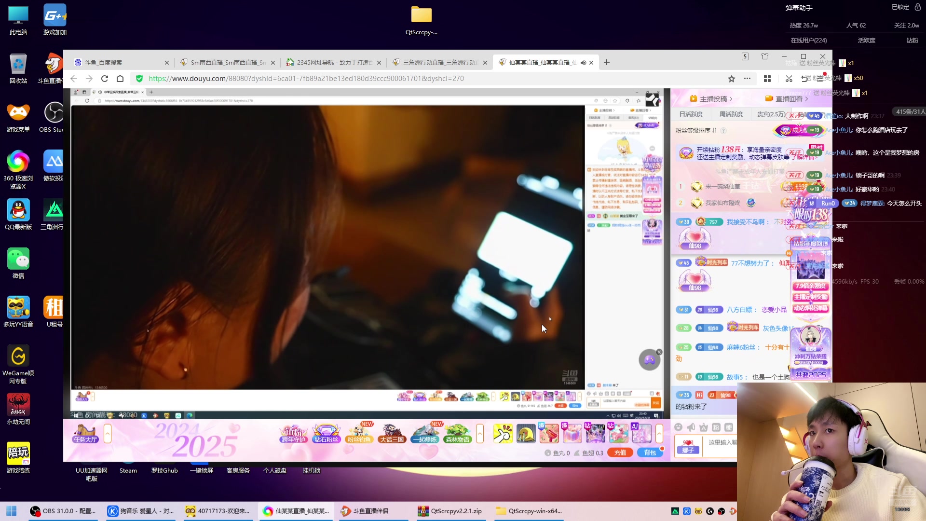Click the 已锁定 lock toggle in 弹幕助手
This screenshot has height=521, width=926.
click(906, 7)
